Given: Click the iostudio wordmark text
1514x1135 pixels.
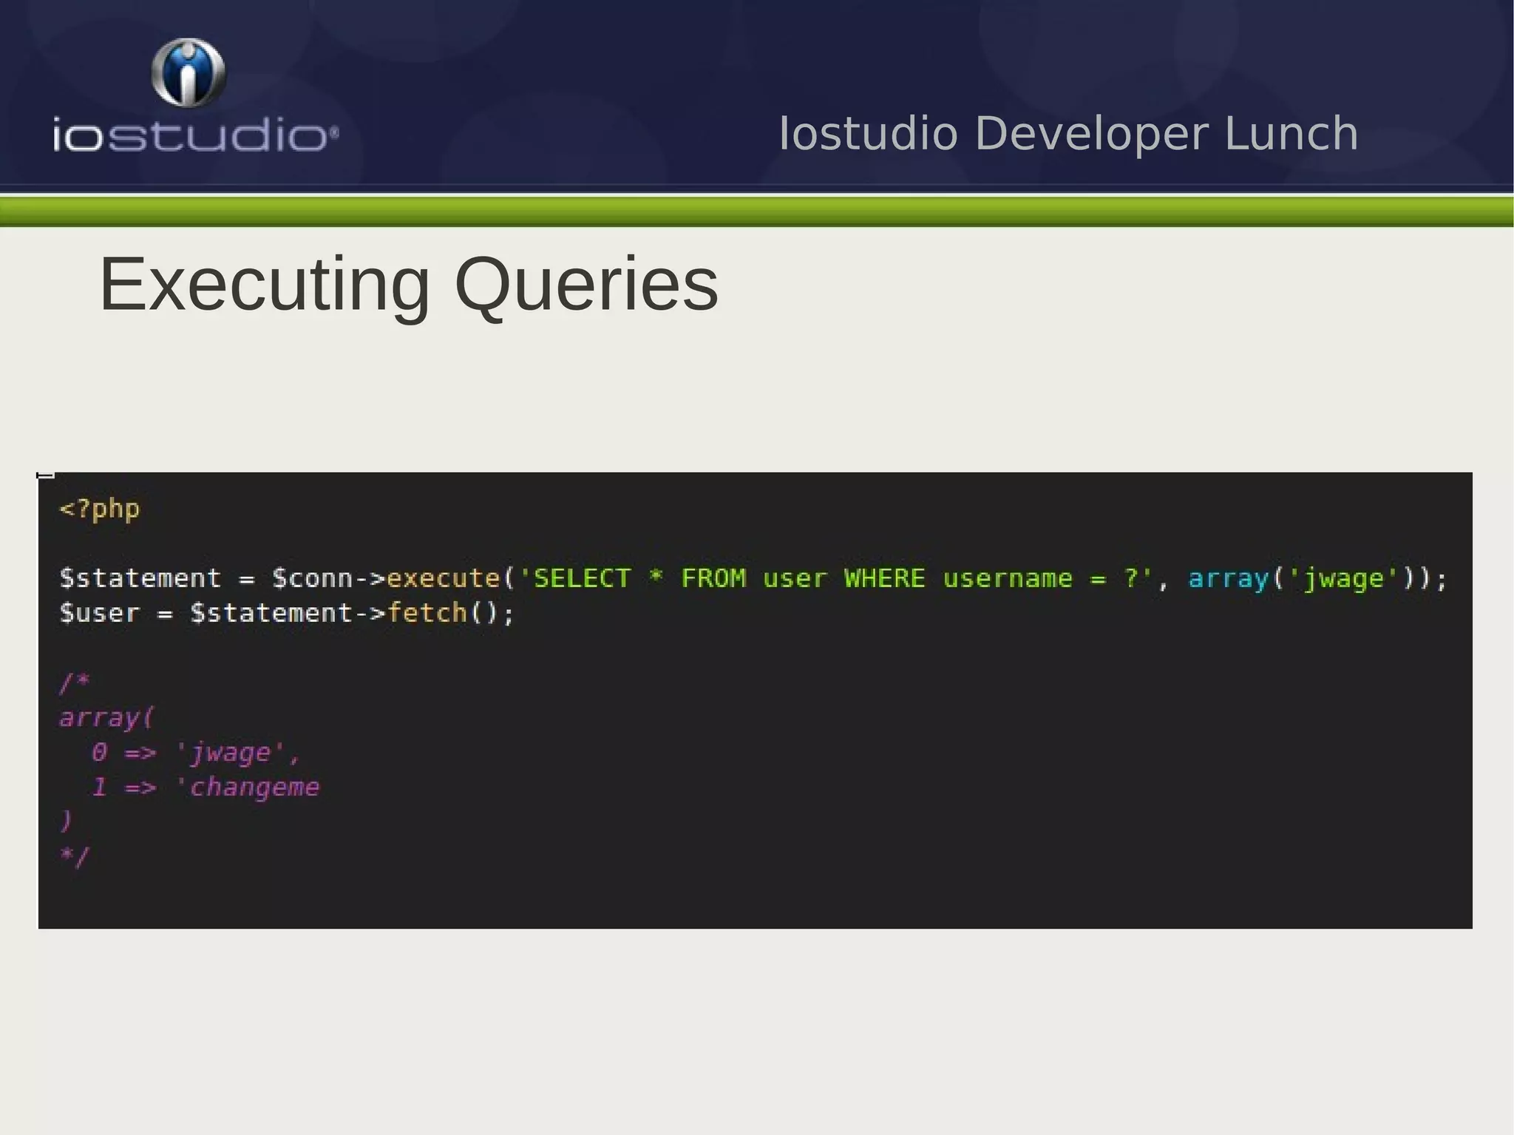Looking at the screenshot, I should 195,136.
